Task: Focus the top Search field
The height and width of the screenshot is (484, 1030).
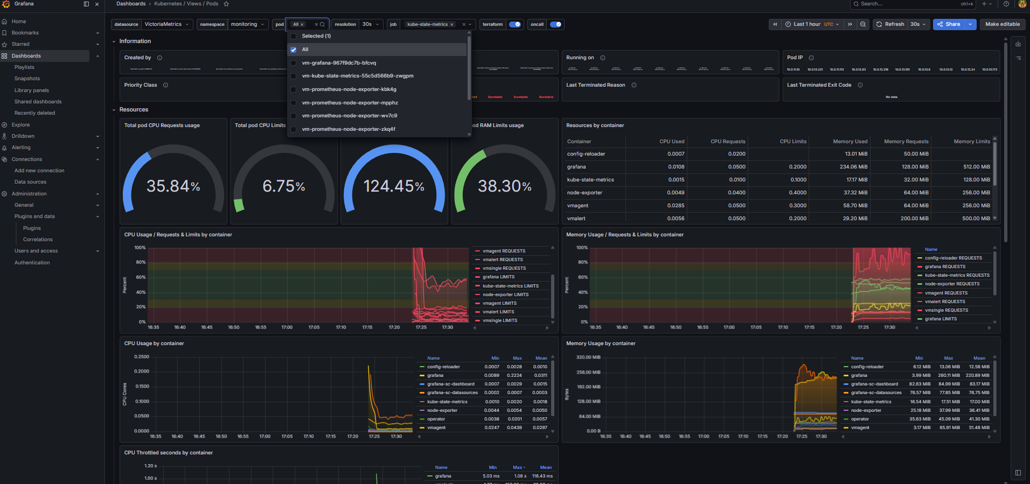Action: tap(913, 4)
